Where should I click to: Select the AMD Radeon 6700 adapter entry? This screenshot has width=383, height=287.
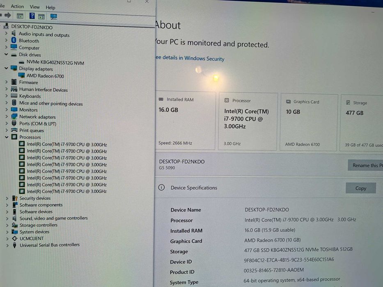coord(45,76)
